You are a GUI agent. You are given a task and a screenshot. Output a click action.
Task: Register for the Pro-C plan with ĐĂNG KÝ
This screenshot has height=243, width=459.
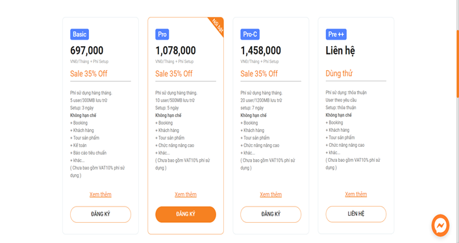click(x=271, y=214)
